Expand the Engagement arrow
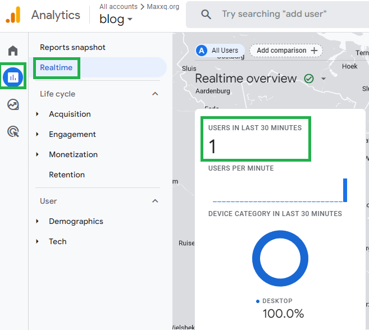The image size is (369, 330). tap(37, 134)
